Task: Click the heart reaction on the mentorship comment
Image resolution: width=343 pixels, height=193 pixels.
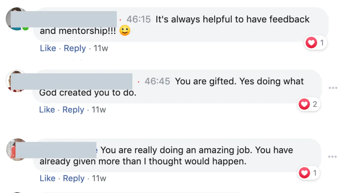Action: [x=316, y=43]
